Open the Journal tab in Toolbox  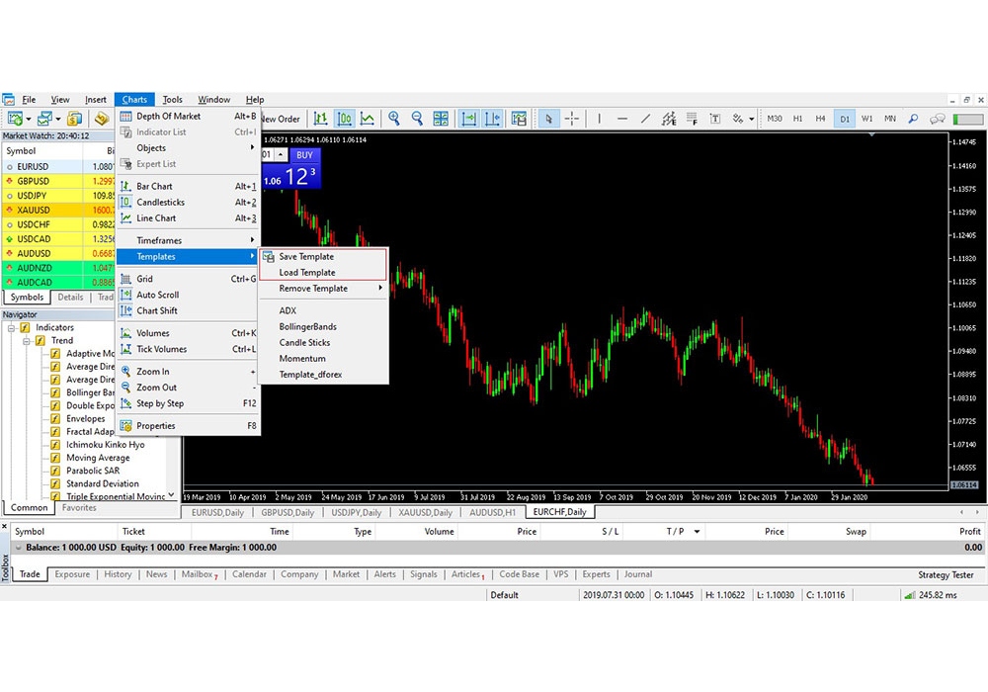pos(637,574)
